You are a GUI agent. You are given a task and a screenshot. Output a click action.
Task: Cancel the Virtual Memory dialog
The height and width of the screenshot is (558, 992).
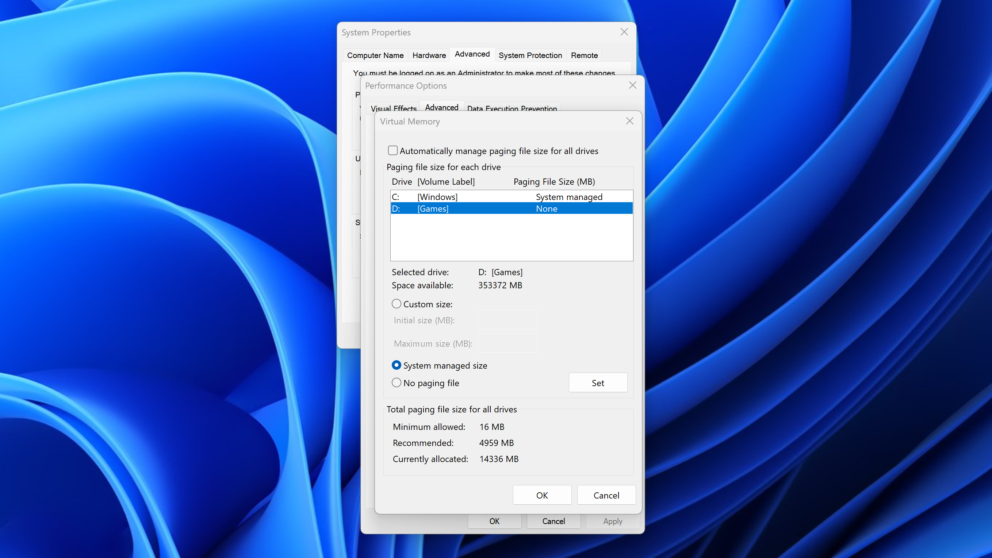click(606, 495)
